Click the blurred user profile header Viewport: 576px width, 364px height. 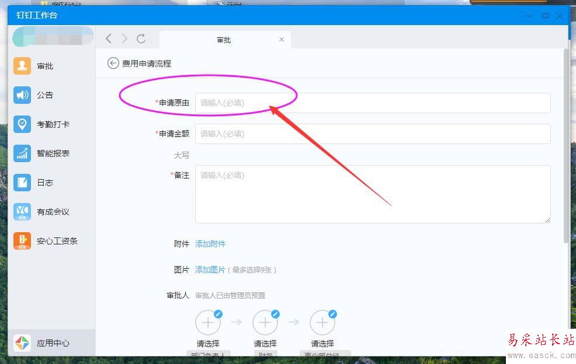(53, 37)
